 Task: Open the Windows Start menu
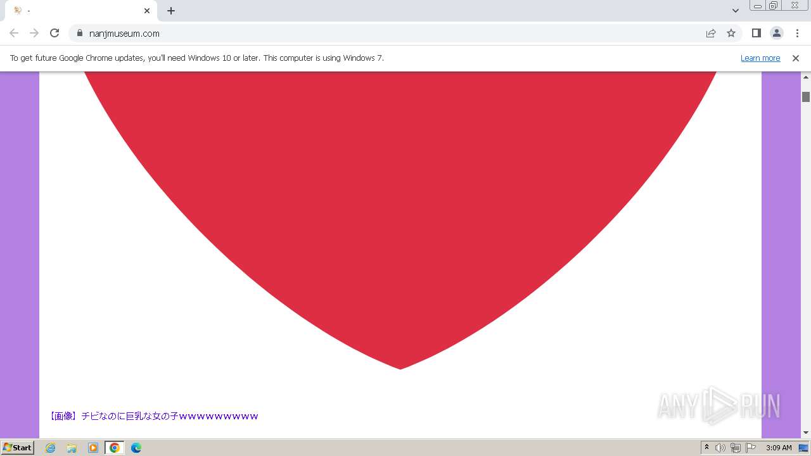tap(18, 447)
